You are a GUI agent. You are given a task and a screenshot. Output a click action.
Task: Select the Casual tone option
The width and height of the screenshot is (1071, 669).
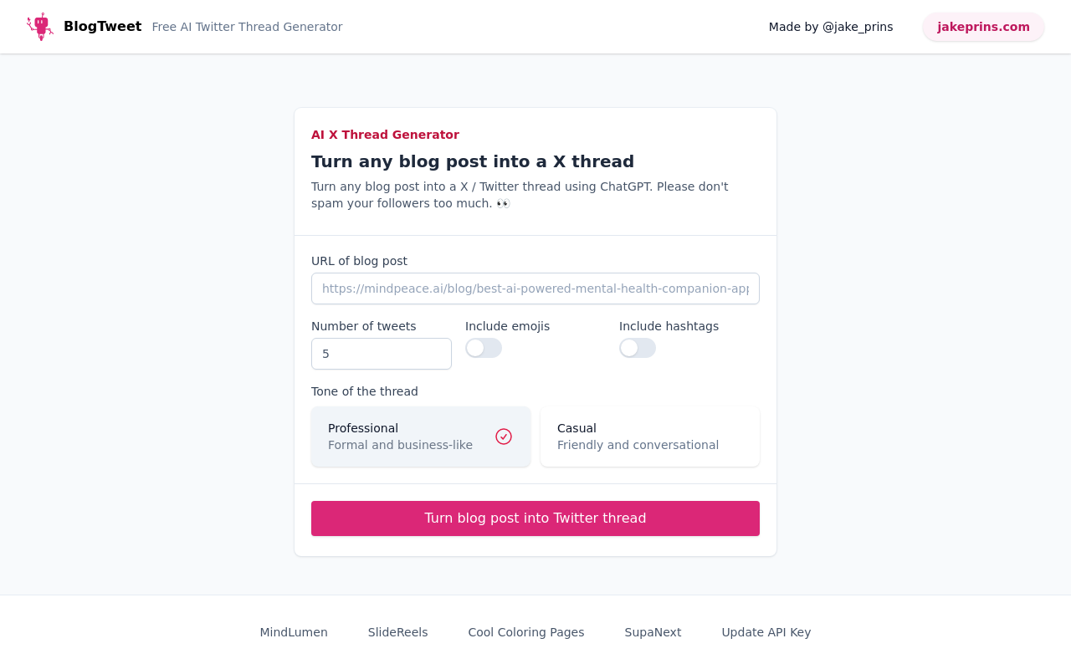point(650,437)
